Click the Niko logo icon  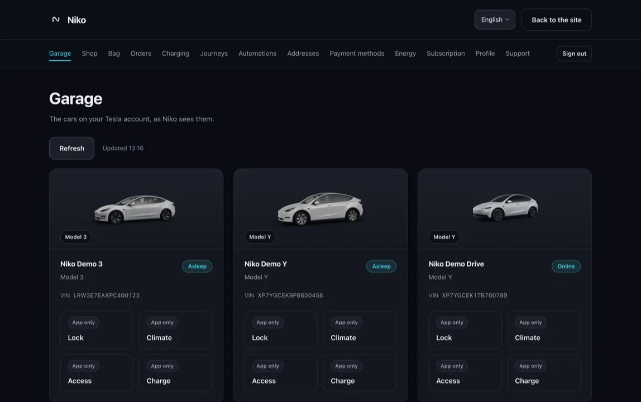pyautogui.click(x=56, y=20)
